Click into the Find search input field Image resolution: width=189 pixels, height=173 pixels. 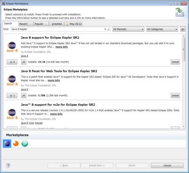(58, 29)
